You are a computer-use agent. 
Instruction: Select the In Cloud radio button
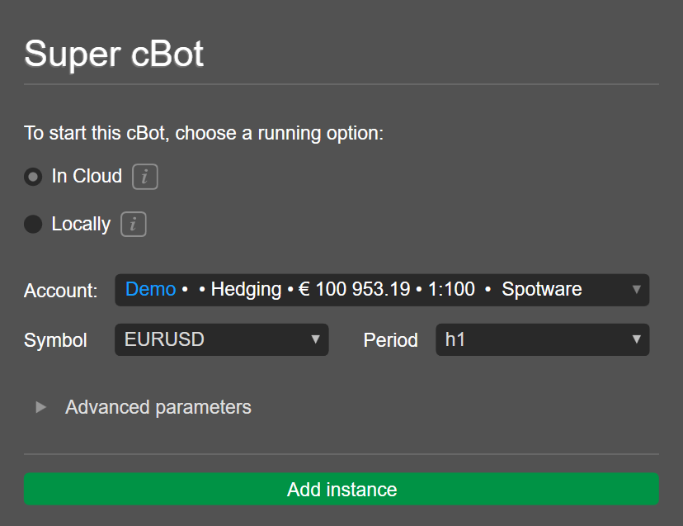click(33, 177)
